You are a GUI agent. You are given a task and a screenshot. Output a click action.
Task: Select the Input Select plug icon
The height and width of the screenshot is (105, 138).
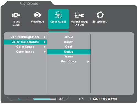click(x=16, y=15)
